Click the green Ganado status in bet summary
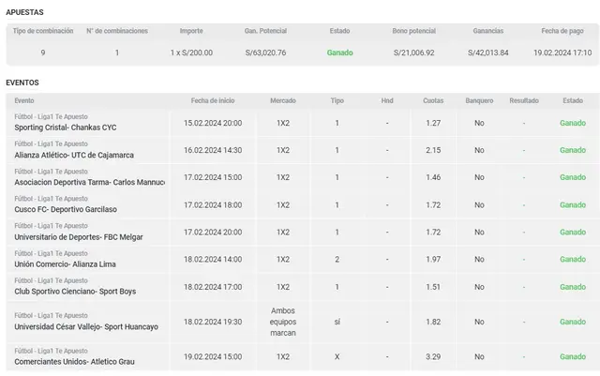The height and width of the screenshot is (376, 600). pyautogui.click(x=339, y=53)
